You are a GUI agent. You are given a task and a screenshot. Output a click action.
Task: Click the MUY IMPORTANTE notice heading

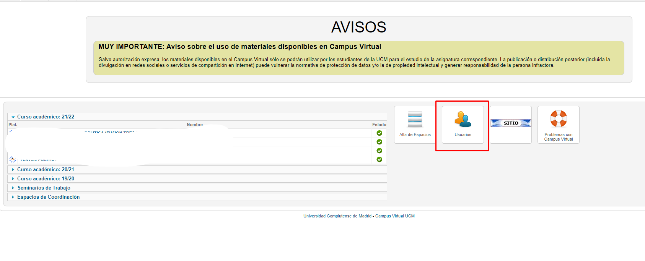(239, 47)
